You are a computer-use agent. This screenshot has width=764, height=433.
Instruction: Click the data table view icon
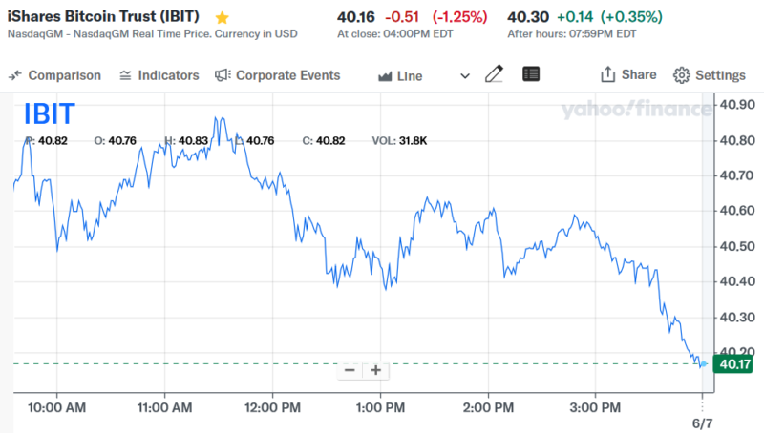pyautogui.click(x=531, y=74)
